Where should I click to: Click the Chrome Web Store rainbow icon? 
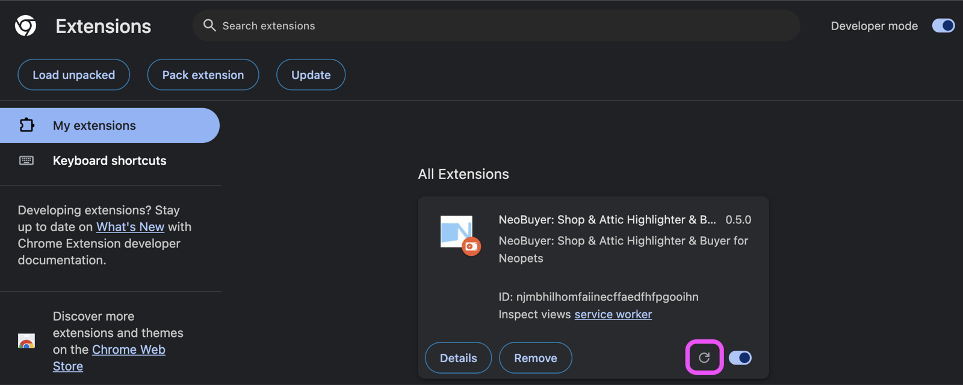coord(26,341)
